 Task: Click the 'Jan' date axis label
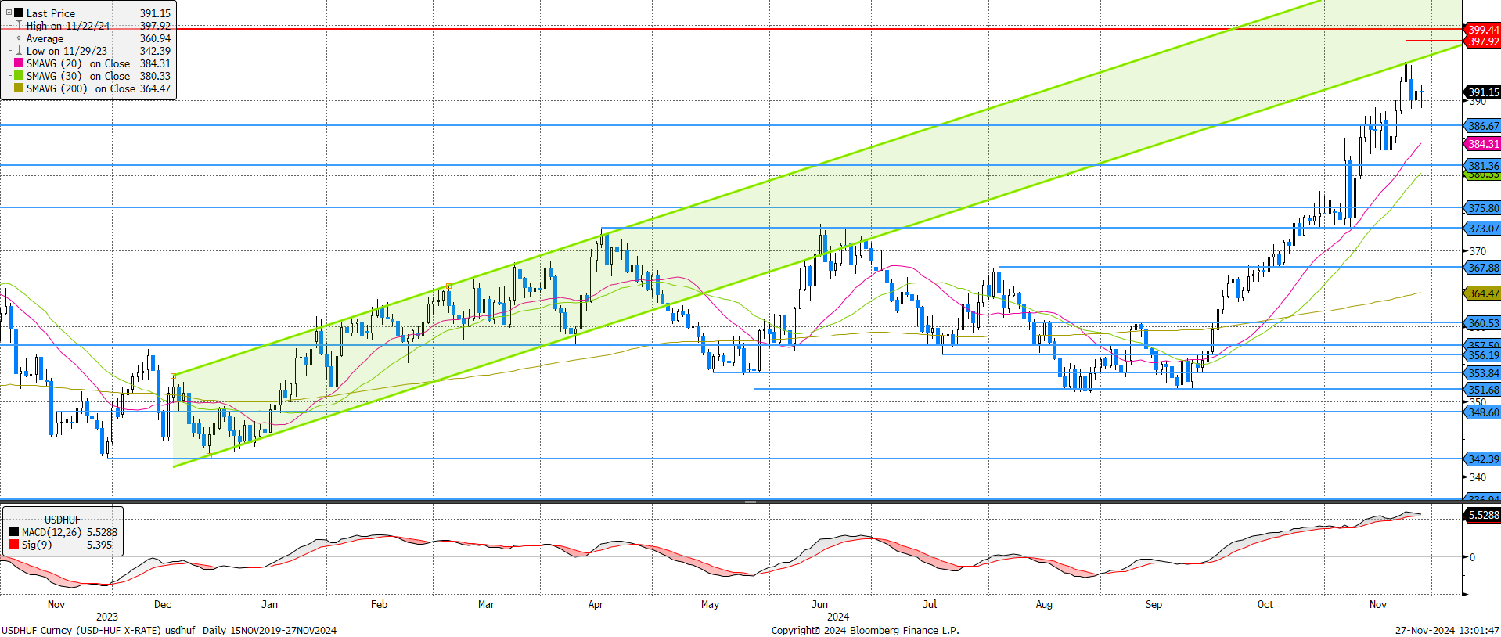[x=269, y=604]
